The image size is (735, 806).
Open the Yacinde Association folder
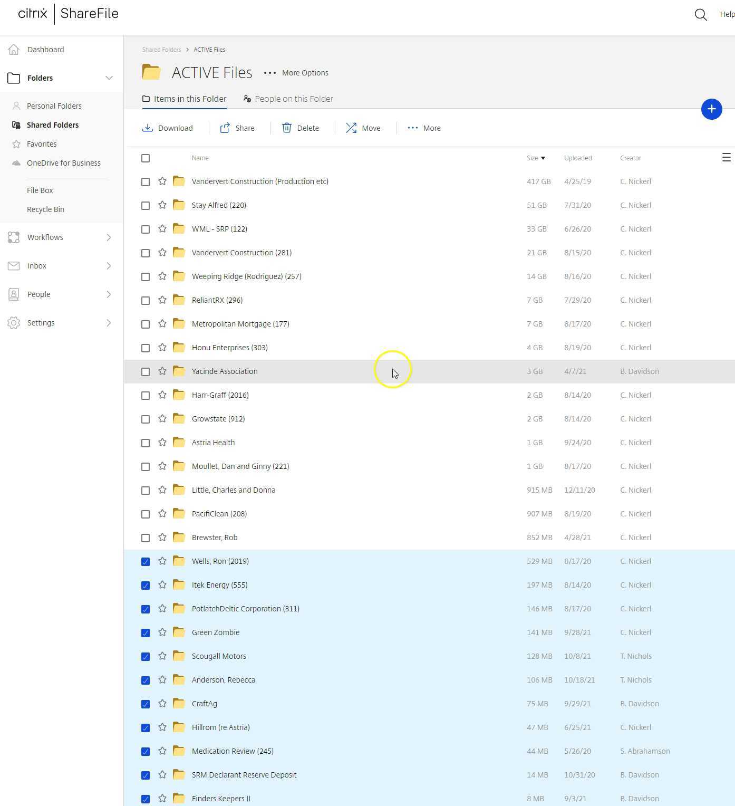[x=224, y=371]
